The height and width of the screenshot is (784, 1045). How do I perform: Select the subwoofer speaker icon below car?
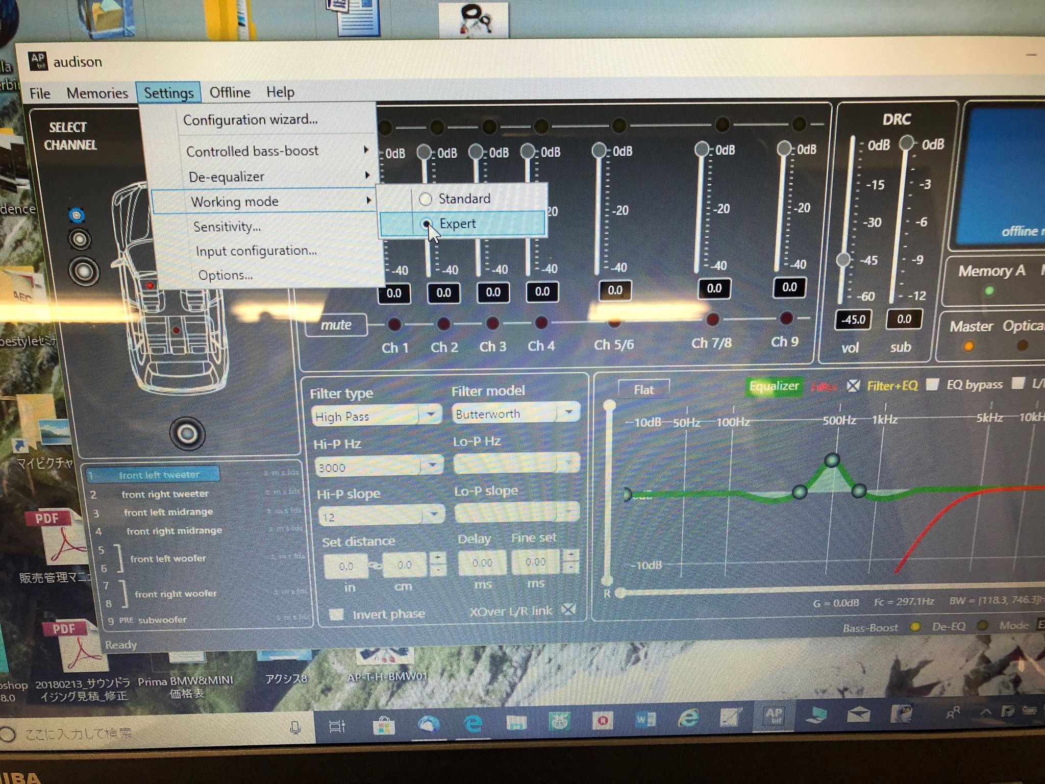pos(187,433)
